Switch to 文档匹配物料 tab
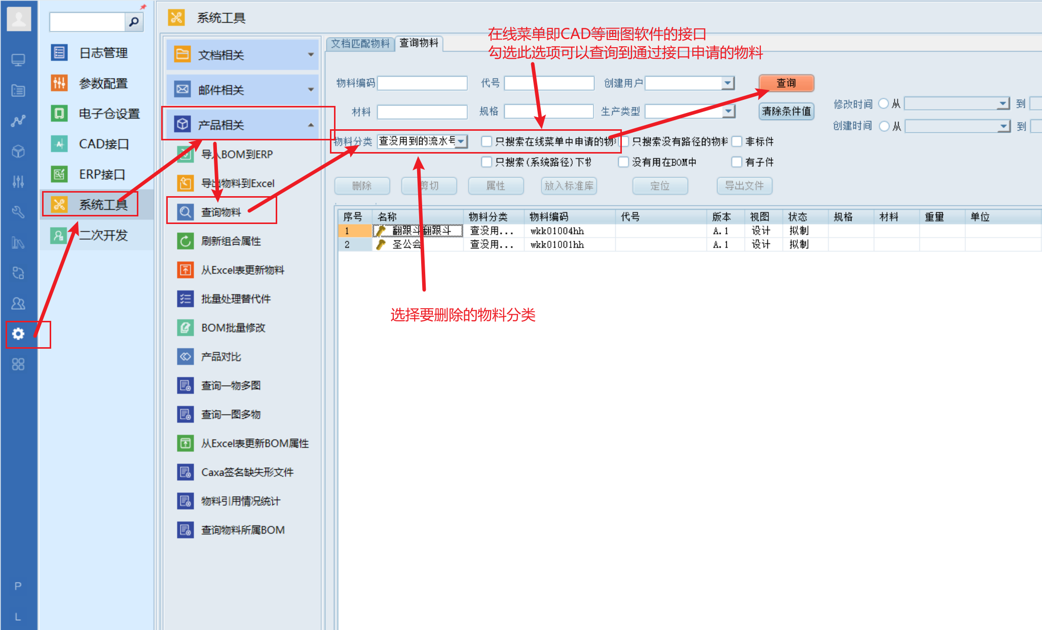The height and width of the screenshot is (630, 1042). pyautogui.click(x=360, y=44)
